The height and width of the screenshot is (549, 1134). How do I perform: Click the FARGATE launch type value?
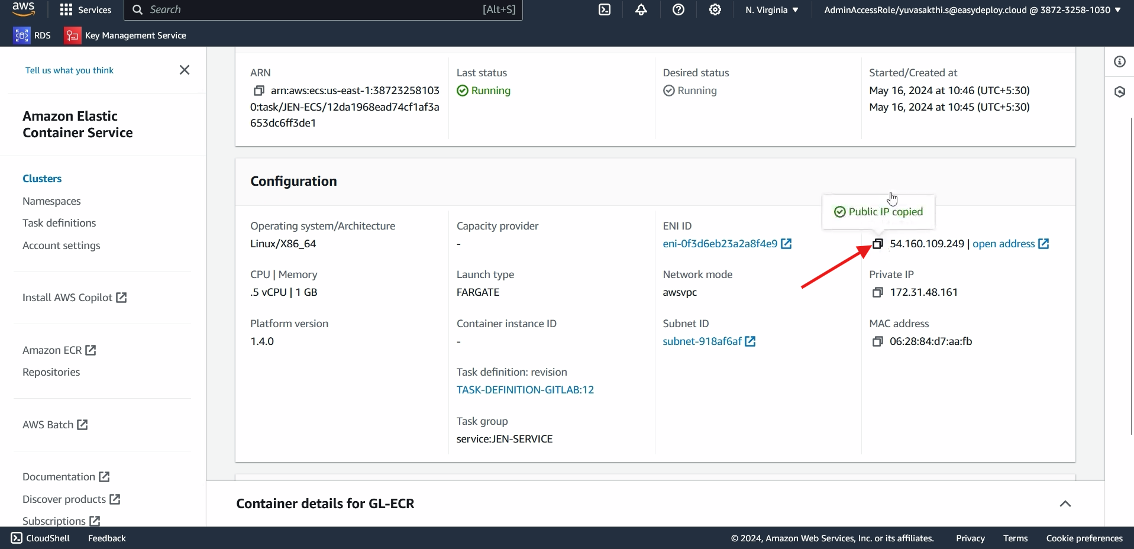(x=478, y=292)
